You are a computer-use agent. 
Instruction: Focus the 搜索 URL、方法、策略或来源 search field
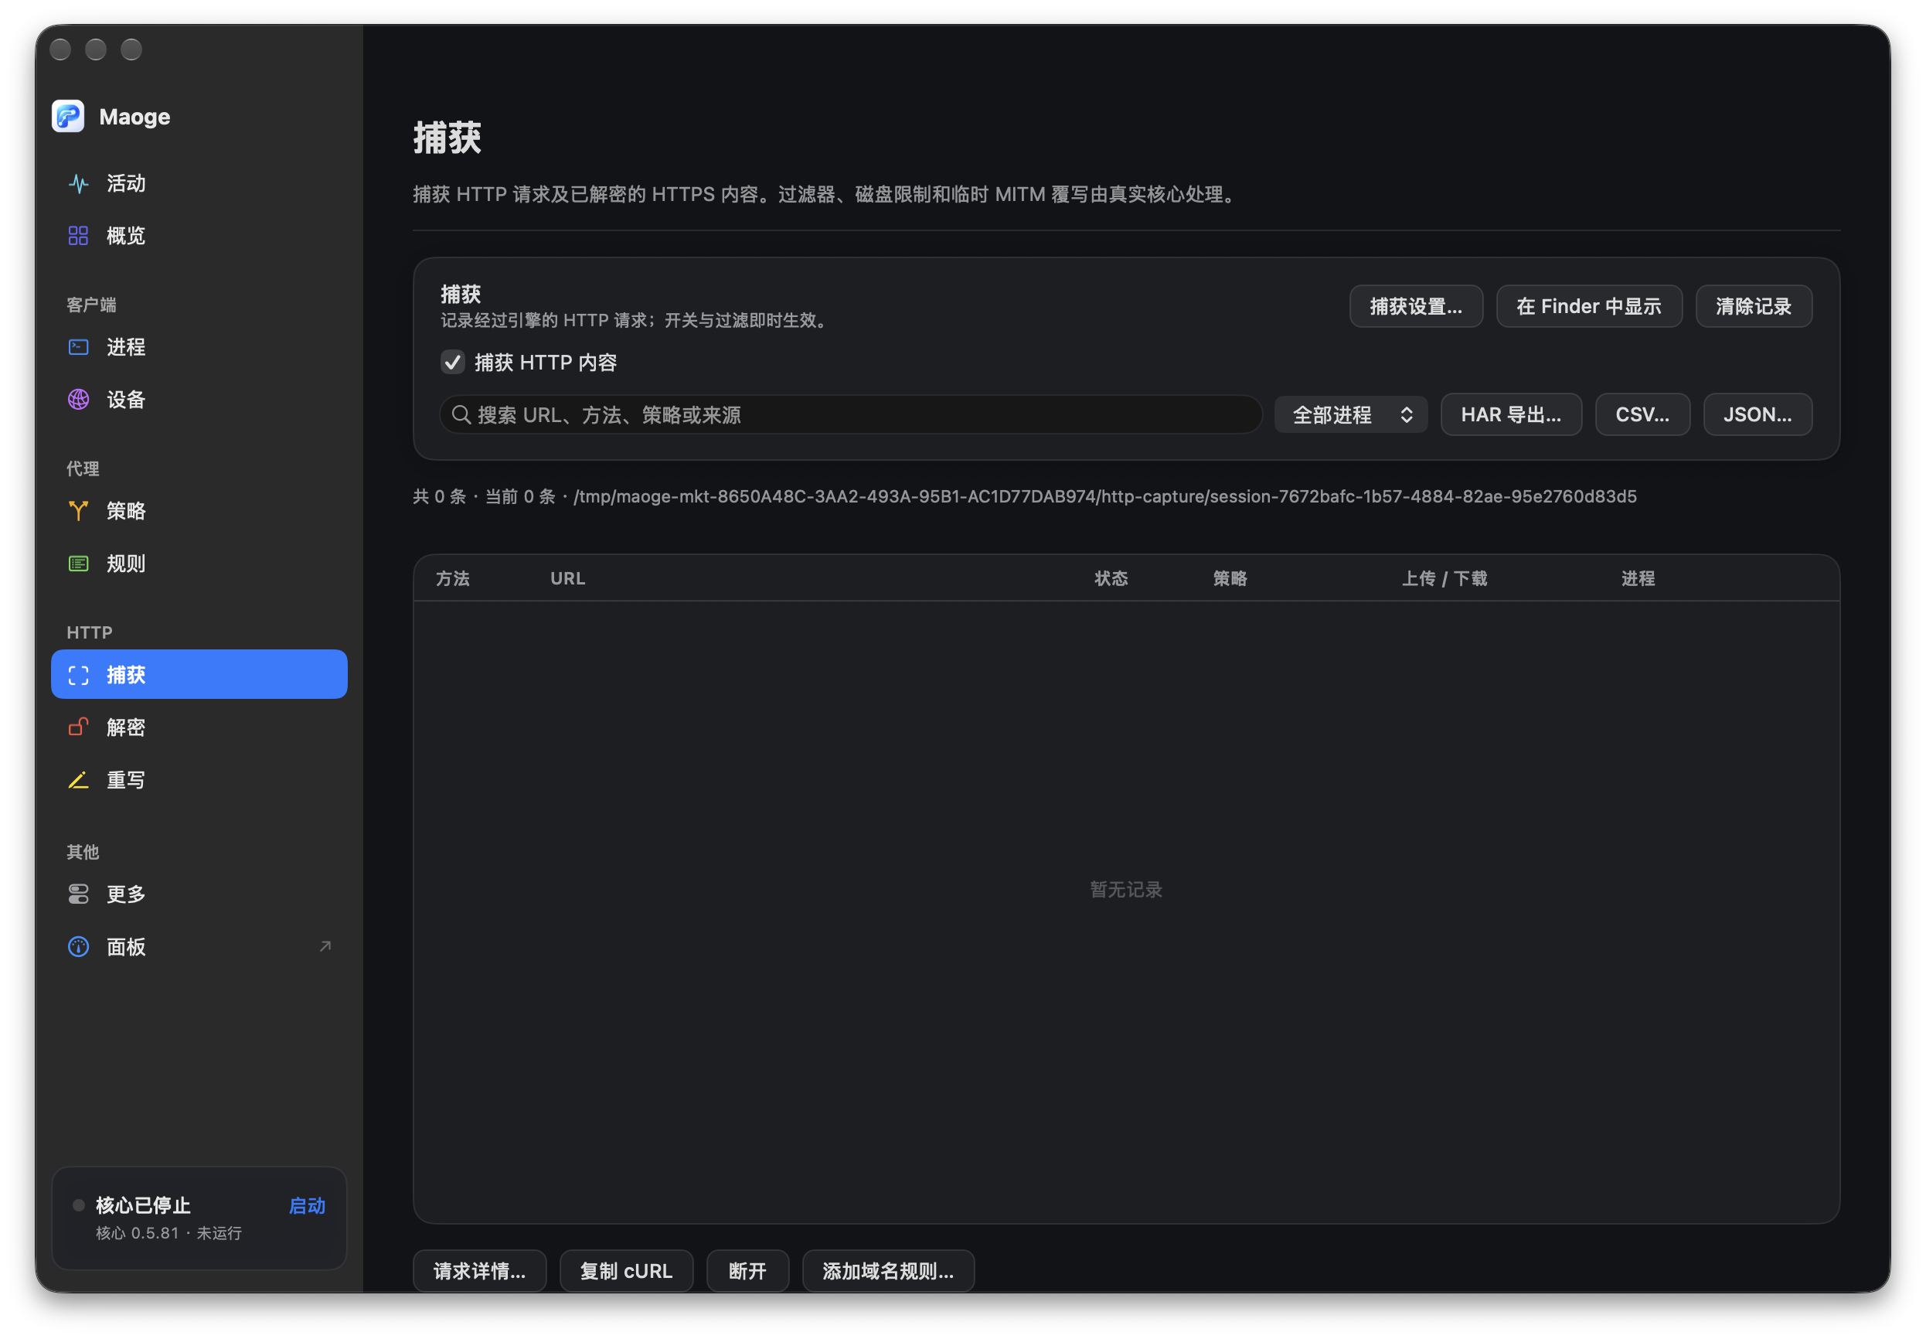(850, 414)
